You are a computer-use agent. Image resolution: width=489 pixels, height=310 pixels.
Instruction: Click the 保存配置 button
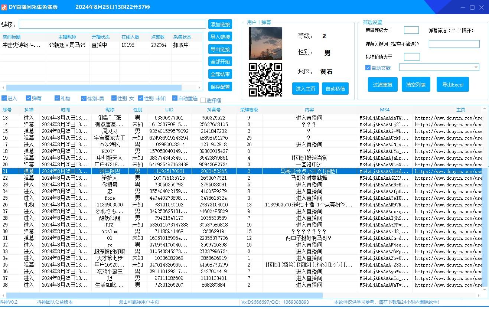[220, 87]
